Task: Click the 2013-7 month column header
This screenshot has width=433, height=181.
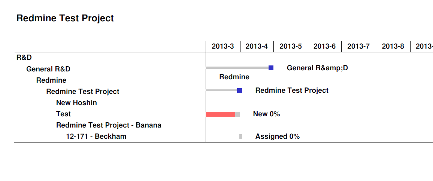Action: 358,46
